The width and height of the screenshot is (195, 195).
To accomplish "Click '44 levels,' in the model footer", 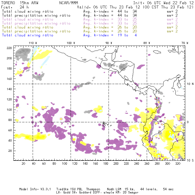I will (x=149, y=189).
